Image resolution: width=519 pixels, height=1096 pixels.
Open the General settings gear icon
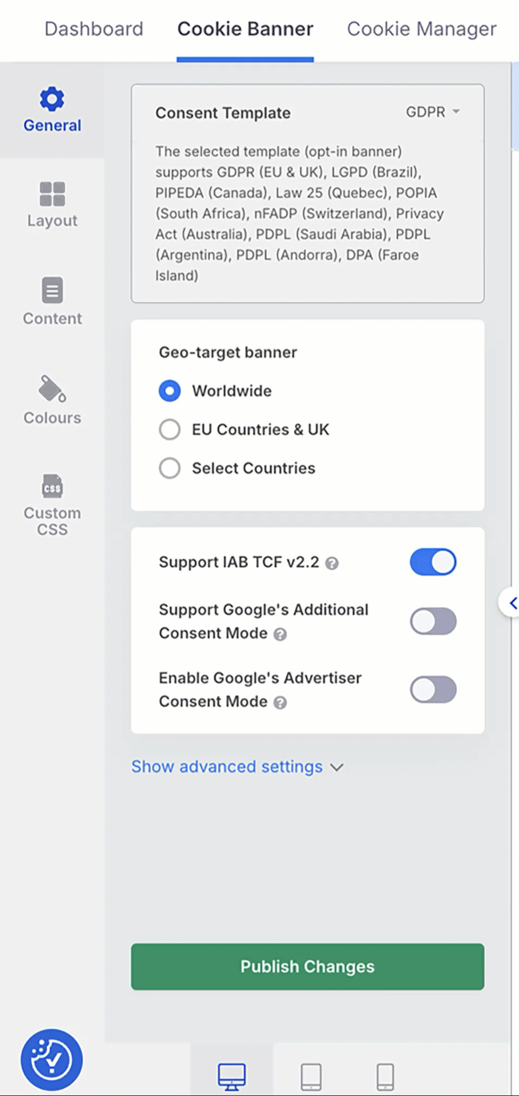tap(52, 99)
